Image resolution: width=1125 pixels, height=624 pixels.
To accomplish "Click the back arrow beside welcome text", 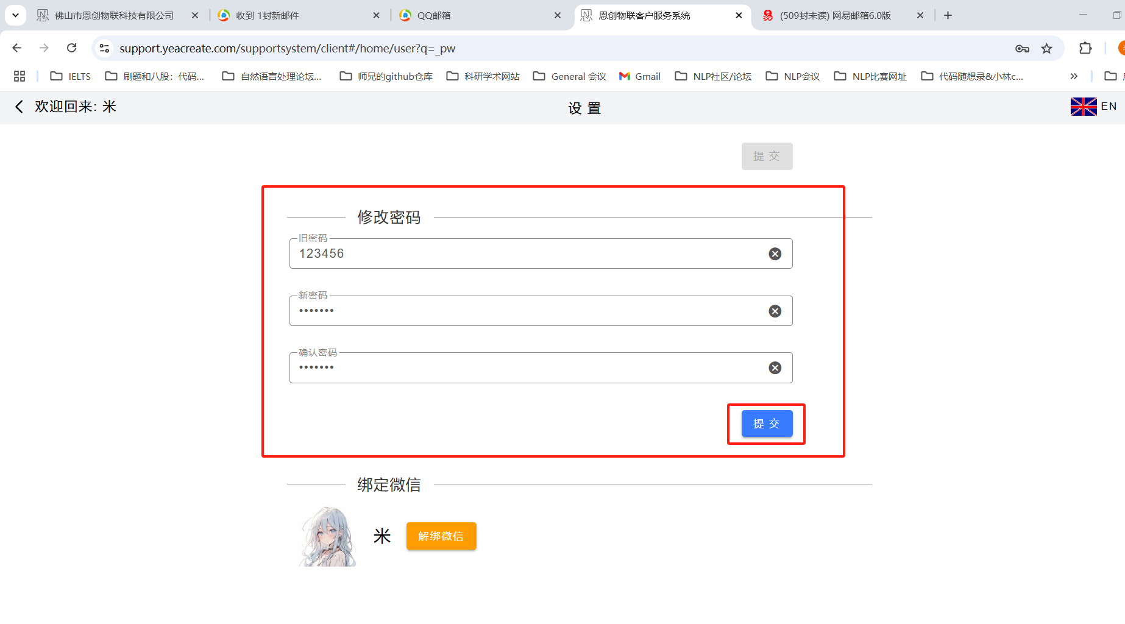I will [19, 107].
